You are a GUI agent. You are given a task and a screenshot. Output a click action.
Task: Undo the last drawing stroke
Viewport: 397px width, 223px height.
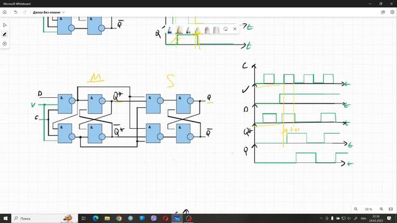[16, 12]
